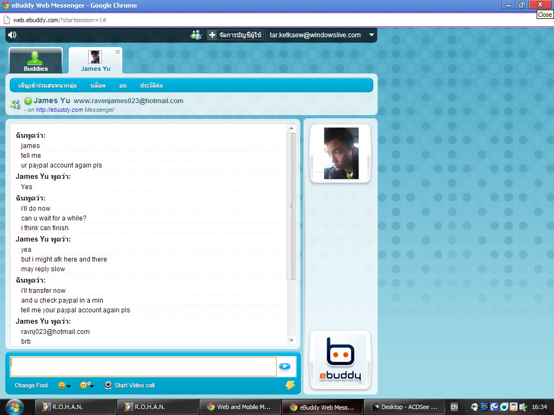Click the message 'tell me your paypal account again pls'

coord(76,310)
